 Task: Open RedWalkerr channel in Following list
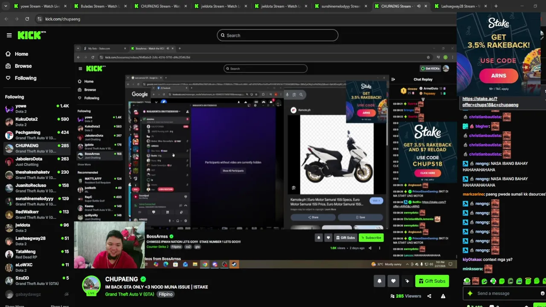click(36, 214)
